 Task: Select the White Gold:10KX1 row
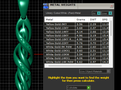point(77,50)
